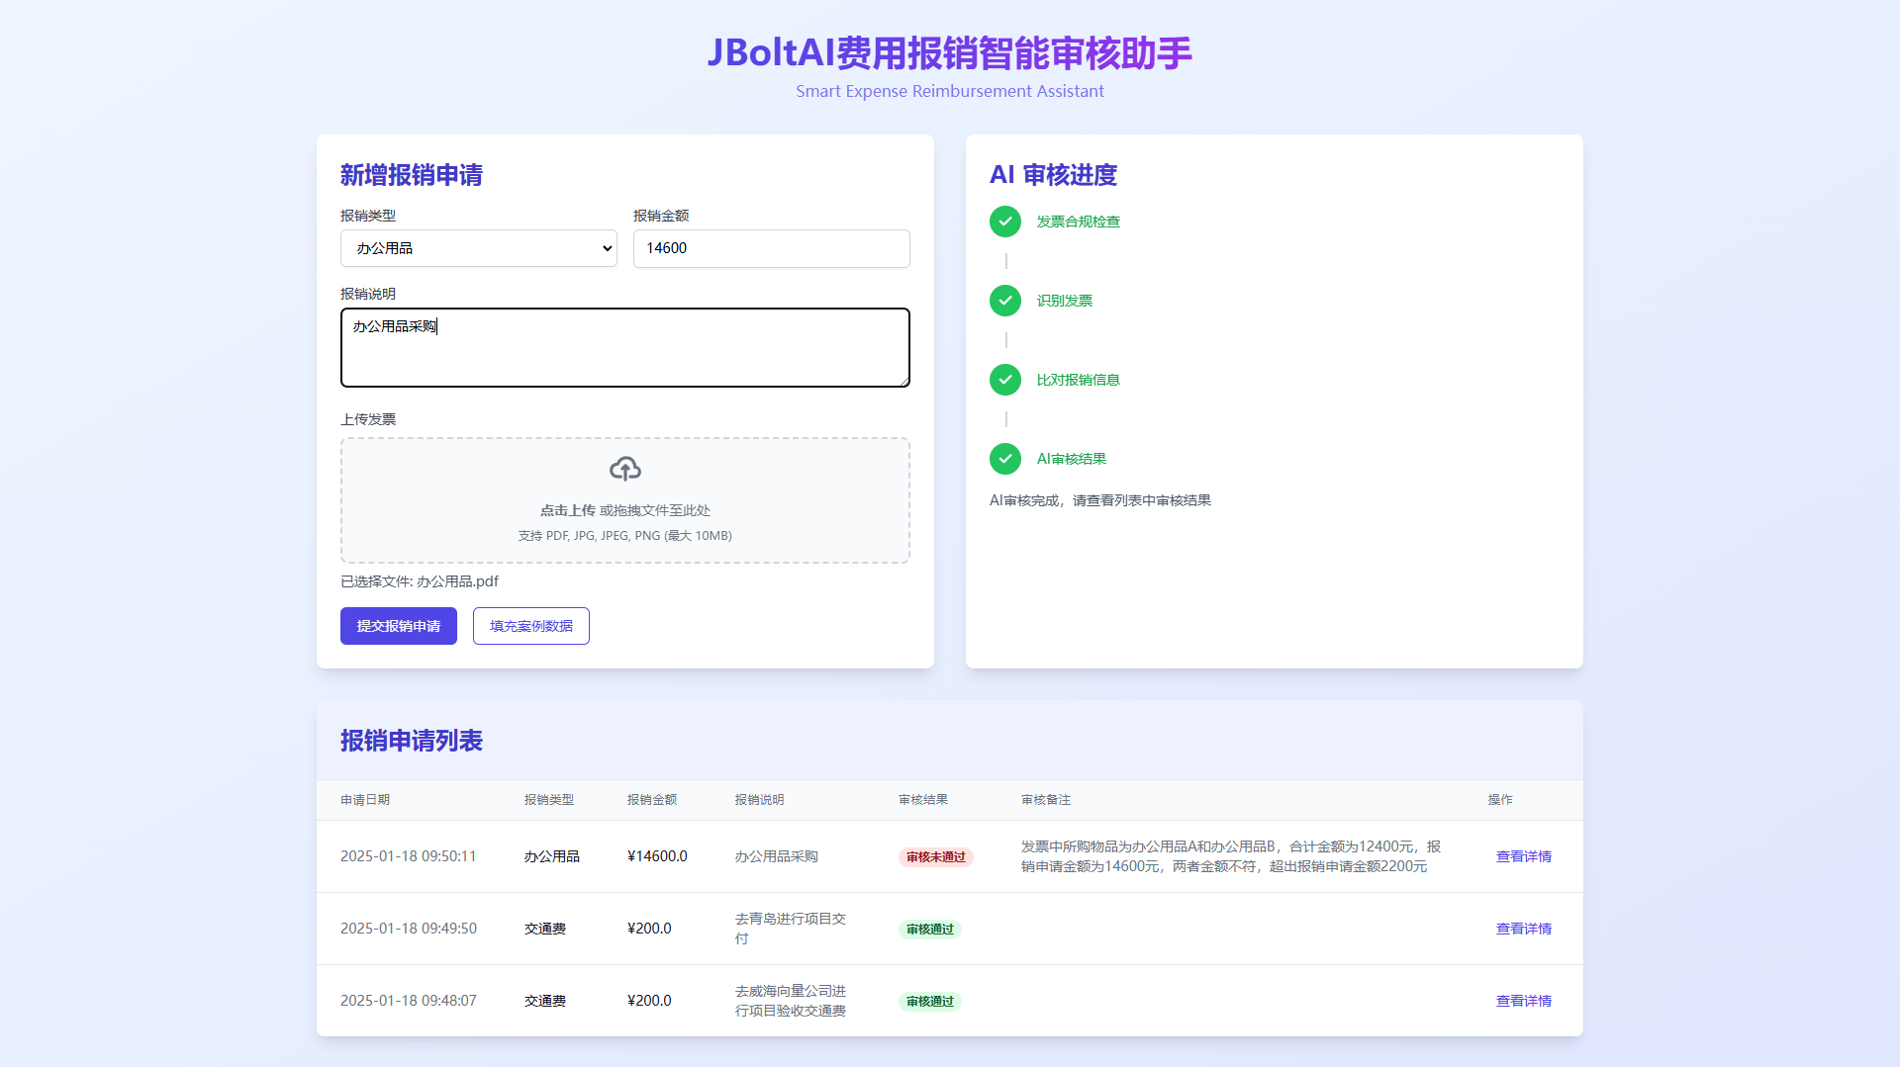Select the date 2025-01-18 09:48:07
1900x1067 pixels.
[x=409, y=1001]
